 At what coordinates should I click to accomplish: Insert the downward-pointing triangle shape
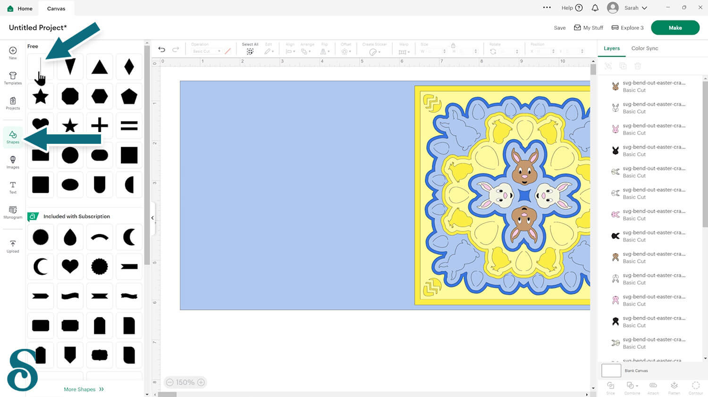point(70,67)
